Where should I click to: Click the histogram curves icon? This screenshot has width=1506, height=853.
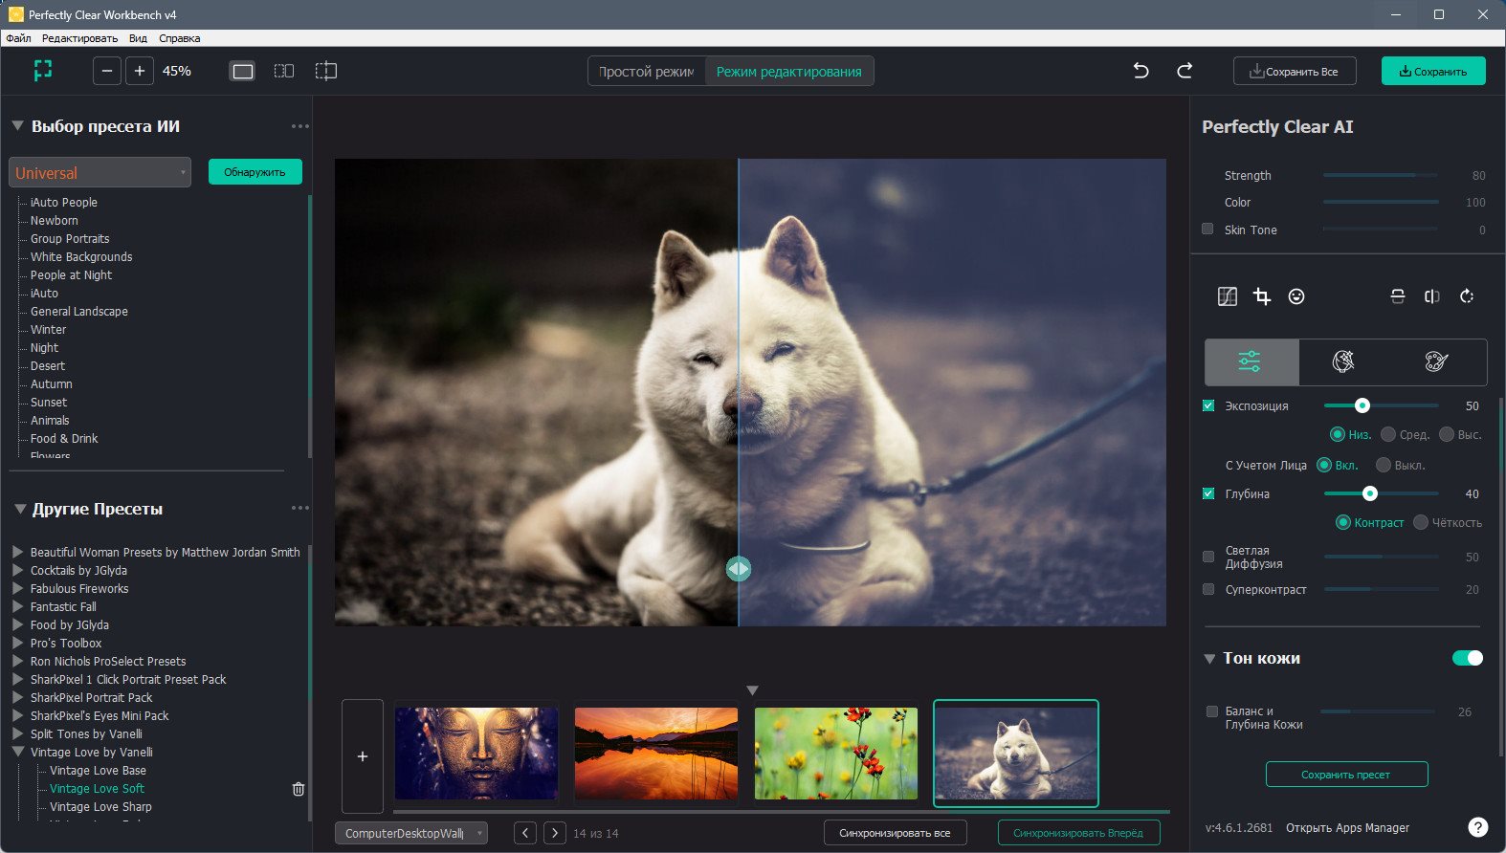coord(1228,296)
